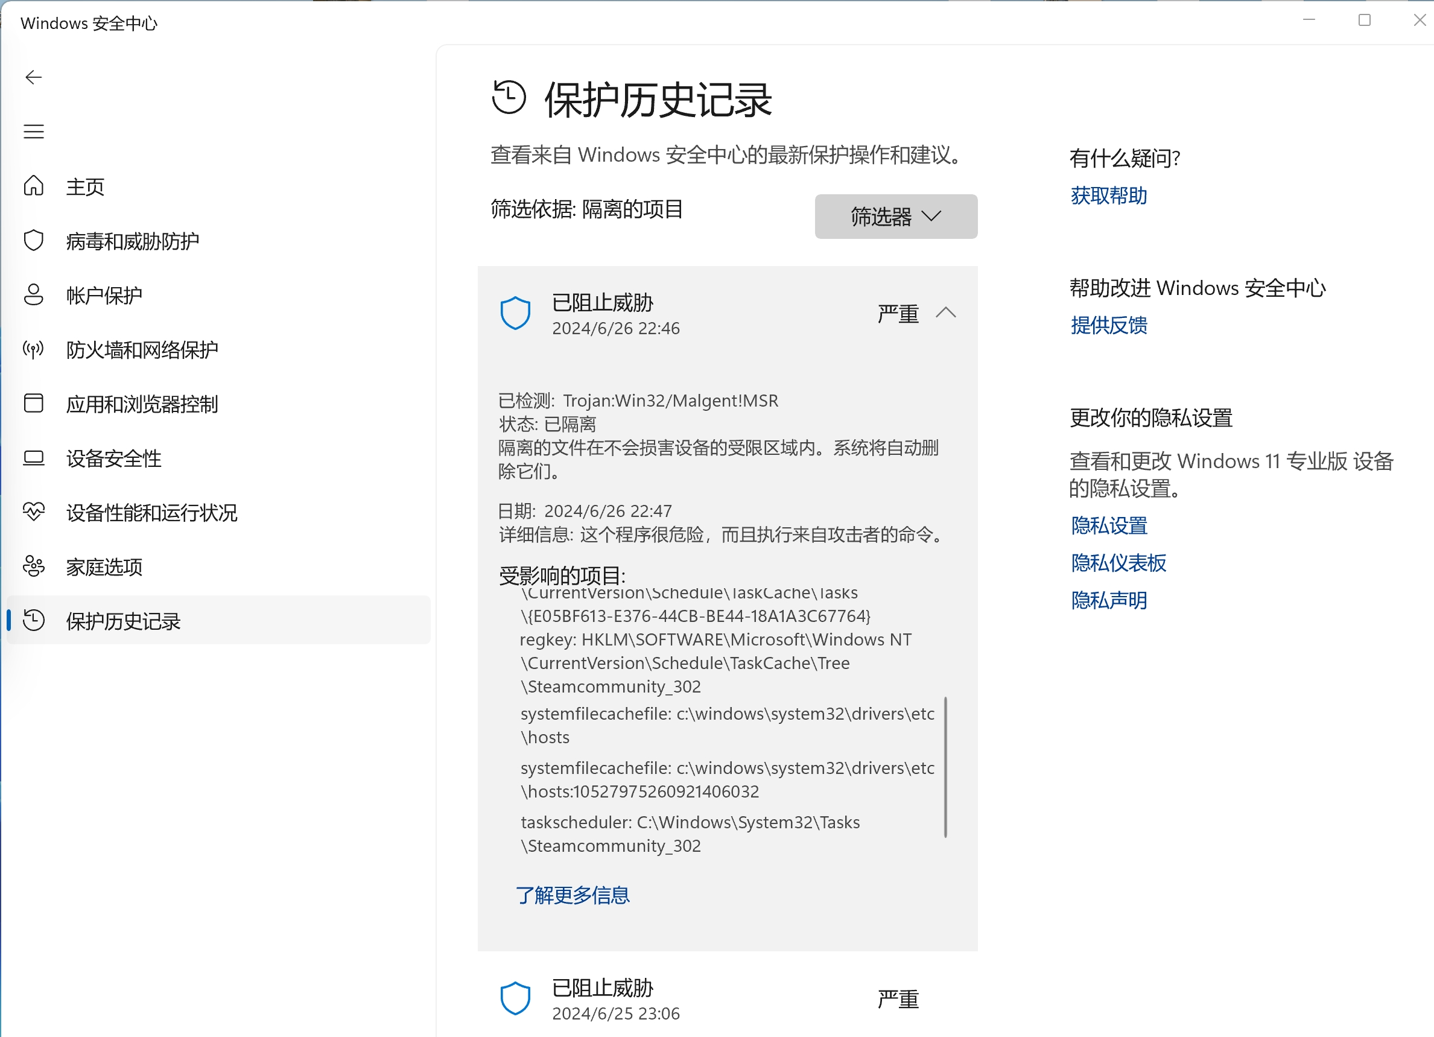Click shield icon of 2024/6/26 22:46 threat
The image size is (1434, 1037).
point(515,313)
